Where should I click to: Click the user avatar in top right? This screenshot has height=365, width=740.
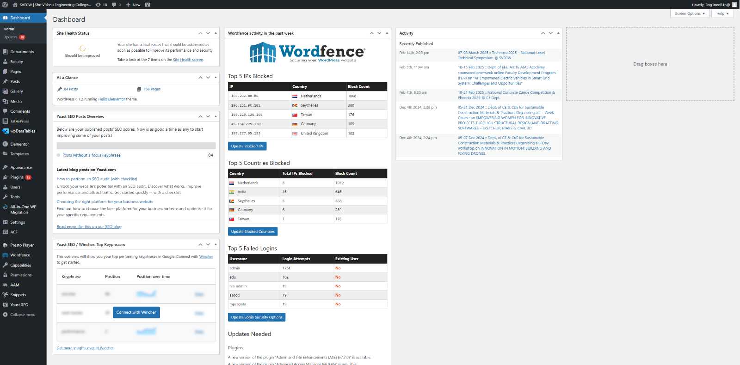(x=734, y=5)
